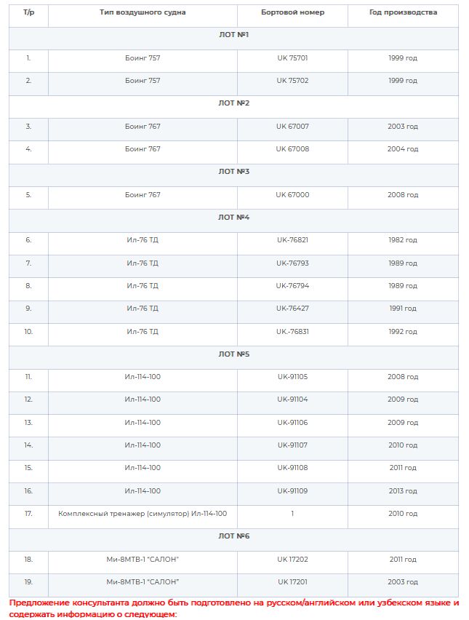469x620 pixels.
Task: Select the UK-76821 tail number
Action: point(292,240)
